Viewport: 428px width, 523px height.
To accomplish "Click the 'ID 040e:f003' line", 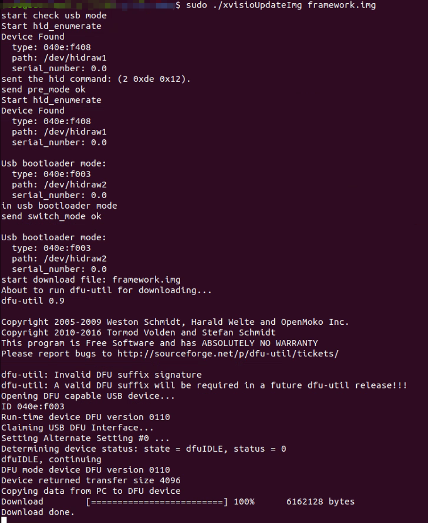I will click(33, 406).
